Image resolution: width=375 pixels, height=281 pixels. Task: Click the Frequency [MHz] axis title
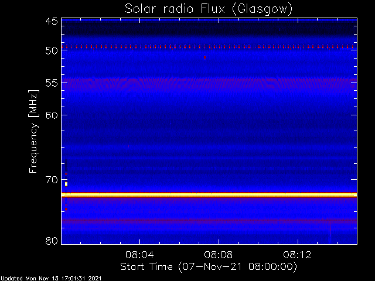coord(33,131)
